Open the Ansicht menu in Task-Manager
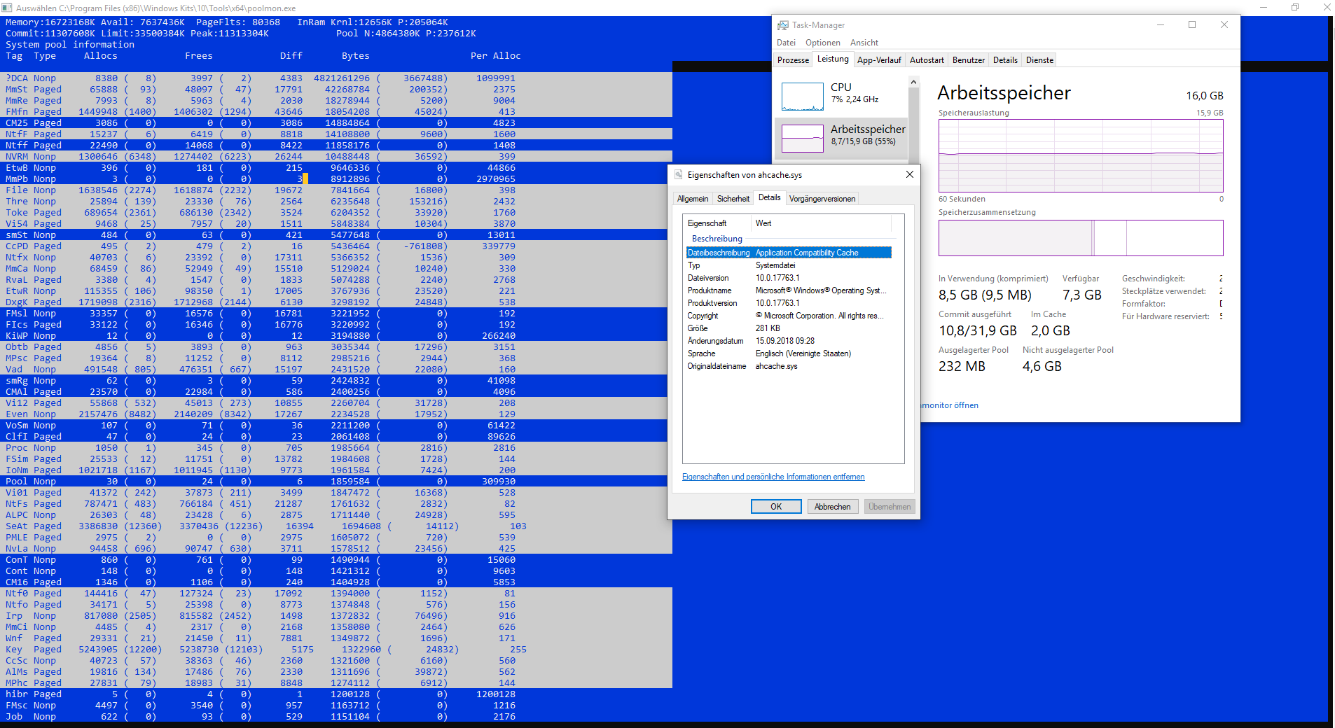1335x728 pixels. [864, 43]
